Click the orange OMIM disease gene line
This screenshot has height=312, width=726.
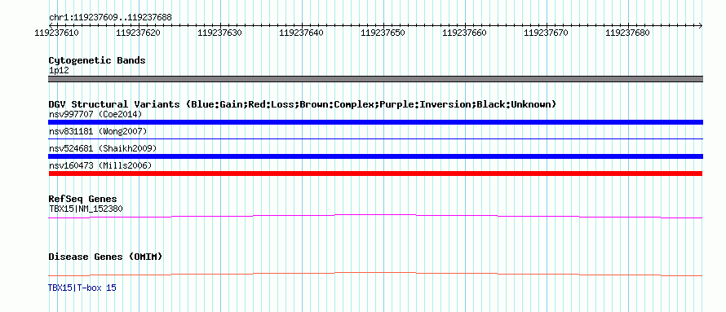point(375,274)
